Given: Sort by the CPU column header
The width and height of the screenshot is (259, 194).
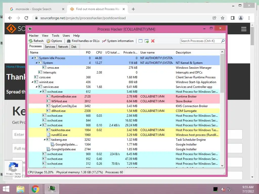Looking at the screenshot, I should tap(98, 53).
